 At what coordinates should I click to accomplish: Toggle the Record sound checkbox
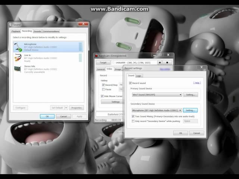pyautogui.click(x=130, y=83)
